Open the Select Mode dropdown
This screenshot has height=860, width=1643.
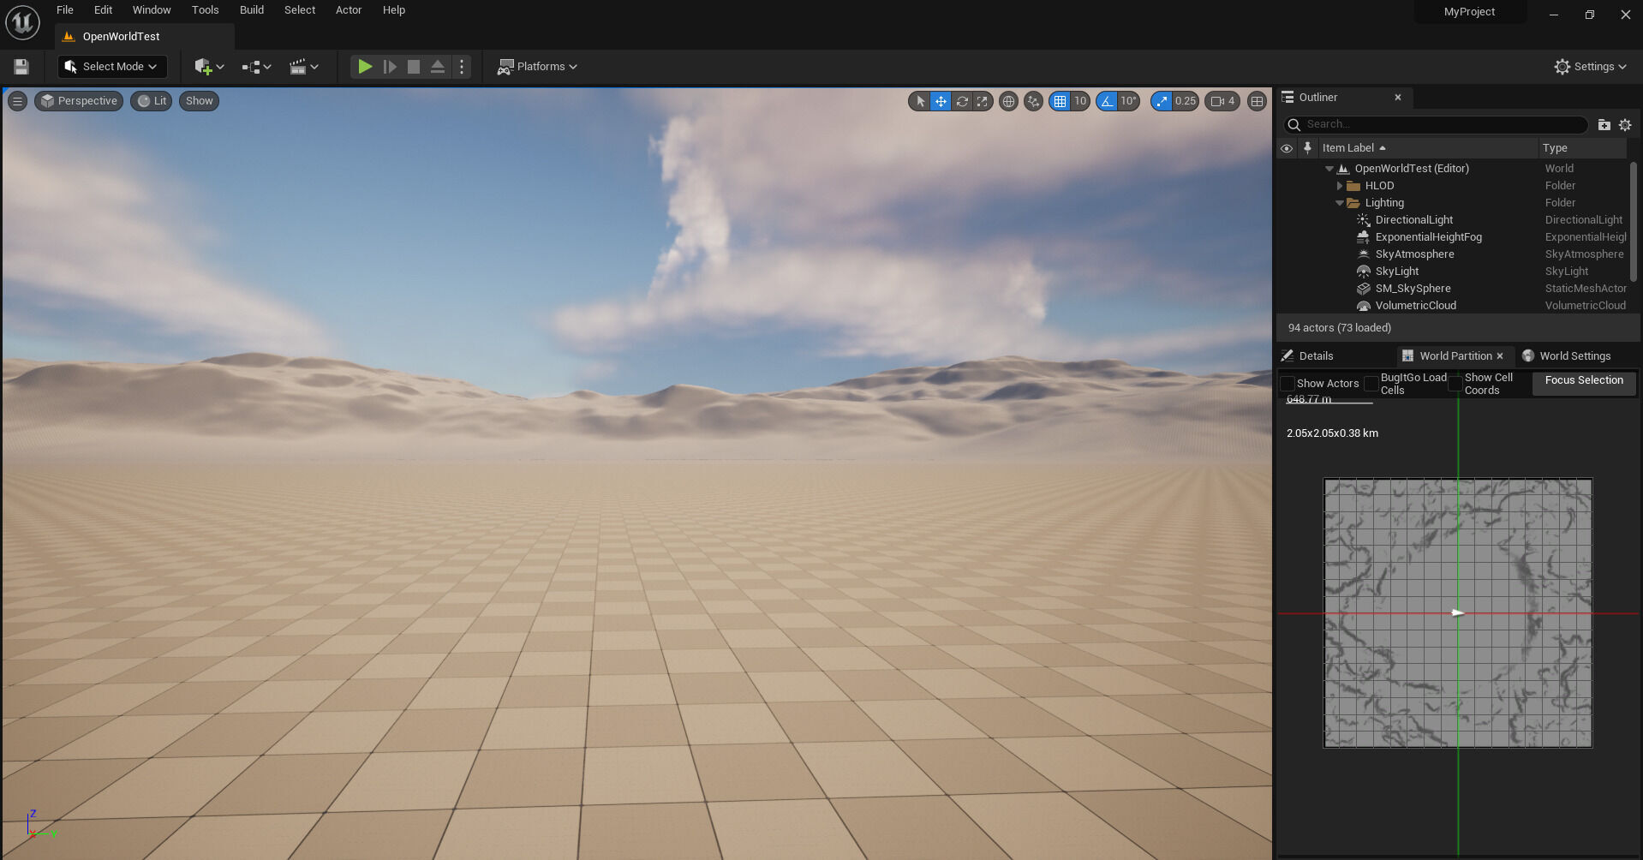point(112,67)
